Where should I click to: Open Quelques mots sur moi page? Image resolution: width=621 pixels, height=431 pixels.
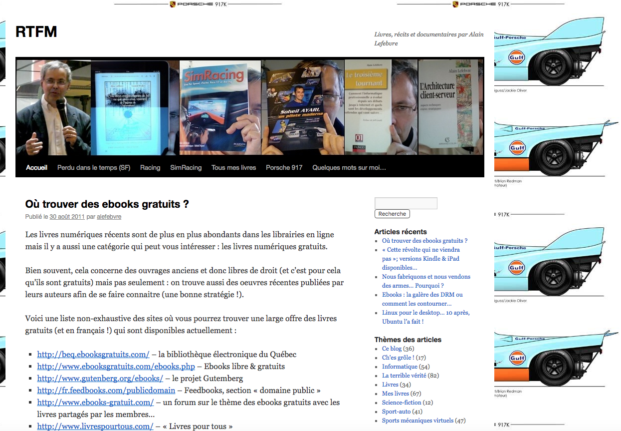(x=349, y=168)
